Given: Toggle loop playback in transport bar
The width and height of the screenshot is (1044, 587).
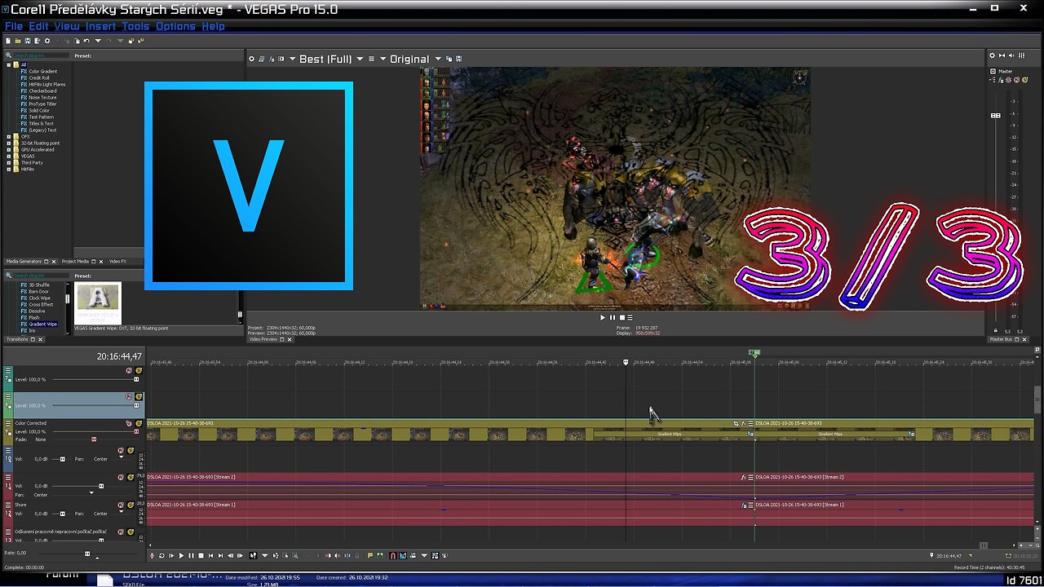Looking at the screenshot, I should (x=161, y=555).
